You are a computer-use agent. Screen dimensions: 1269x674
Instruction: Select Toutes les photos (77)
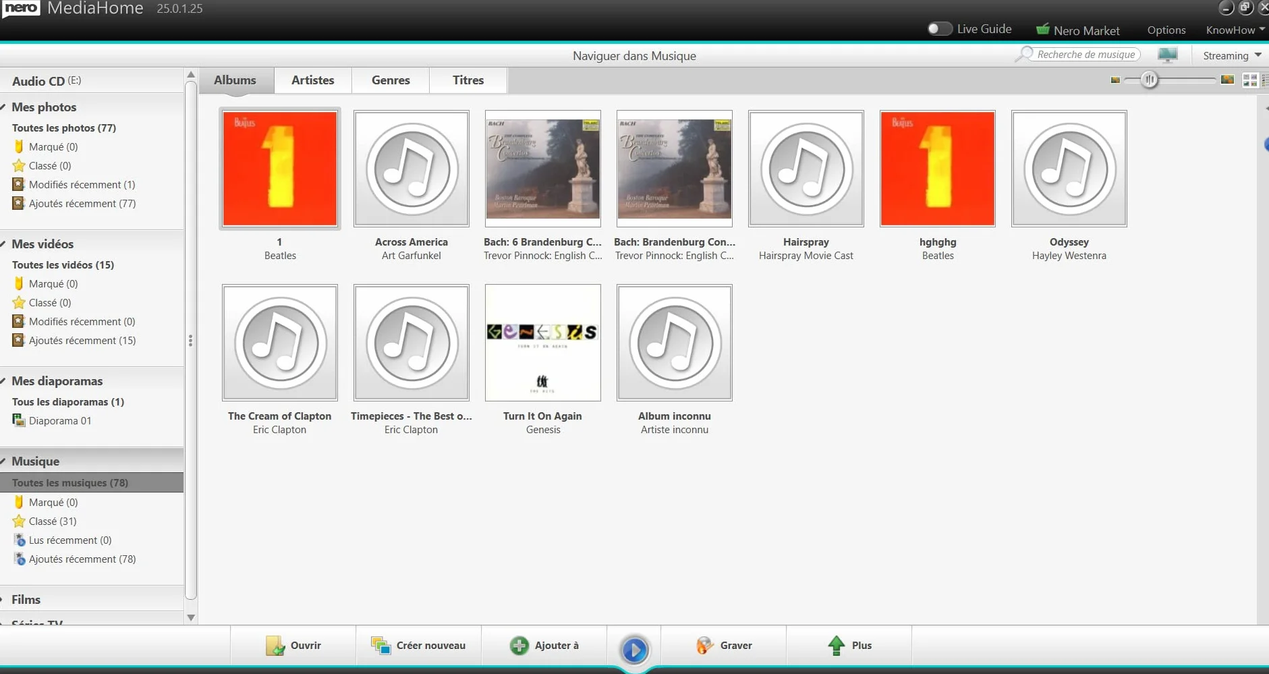coord(64,128)
